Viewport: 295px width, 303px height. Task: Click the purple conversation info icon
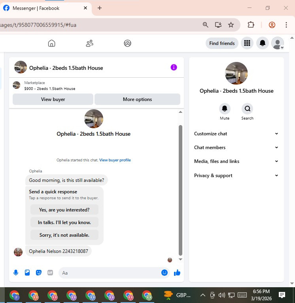[174, 67]
